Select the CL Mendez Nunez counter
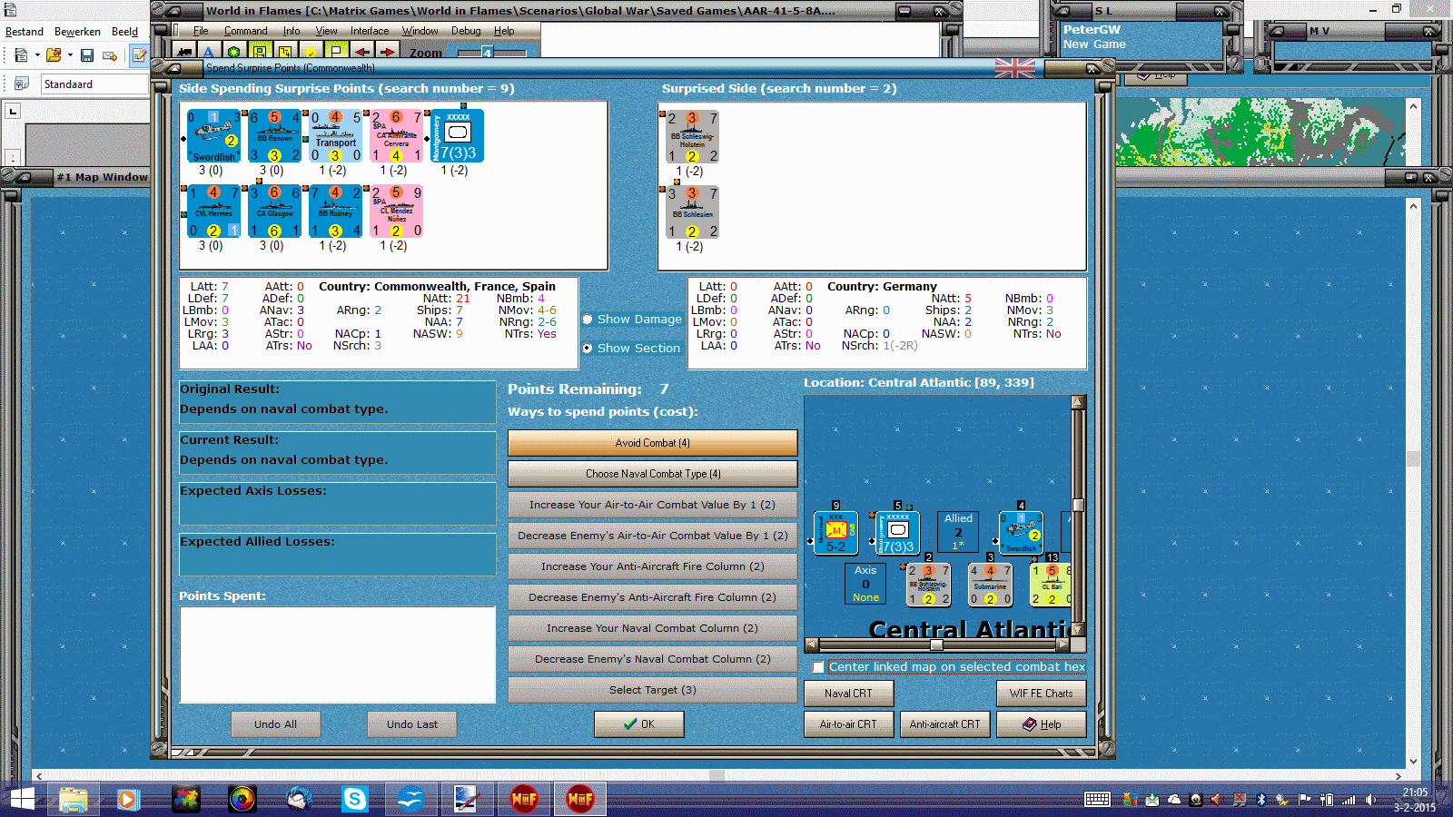Viewport: 1453px width, 817px height. click(x=396, y=212)
